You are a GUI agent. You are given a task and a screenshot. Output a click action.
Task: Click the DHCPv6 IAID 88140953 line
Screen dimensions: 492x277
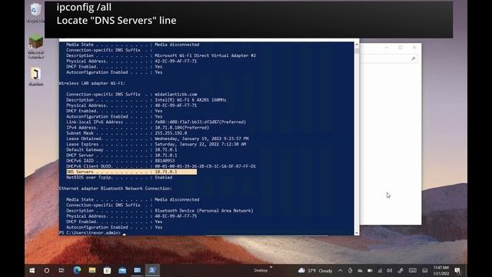coord(120,161)
